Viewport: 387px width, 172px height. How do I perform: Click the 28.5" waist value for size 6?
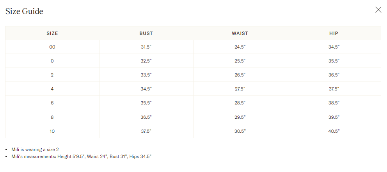tap(240, 103)
